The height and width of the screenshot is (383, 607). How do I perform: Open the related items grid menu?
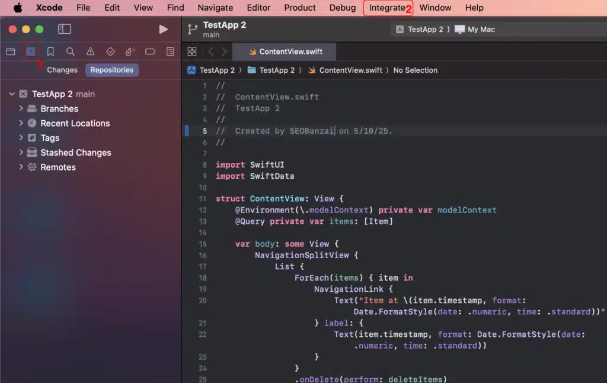[192, 52]
